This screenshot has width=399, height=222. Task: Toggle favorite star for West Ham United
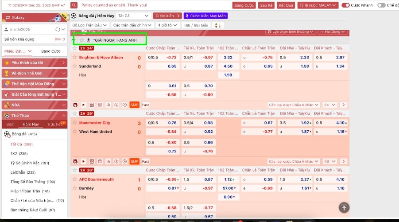point(75,131)
